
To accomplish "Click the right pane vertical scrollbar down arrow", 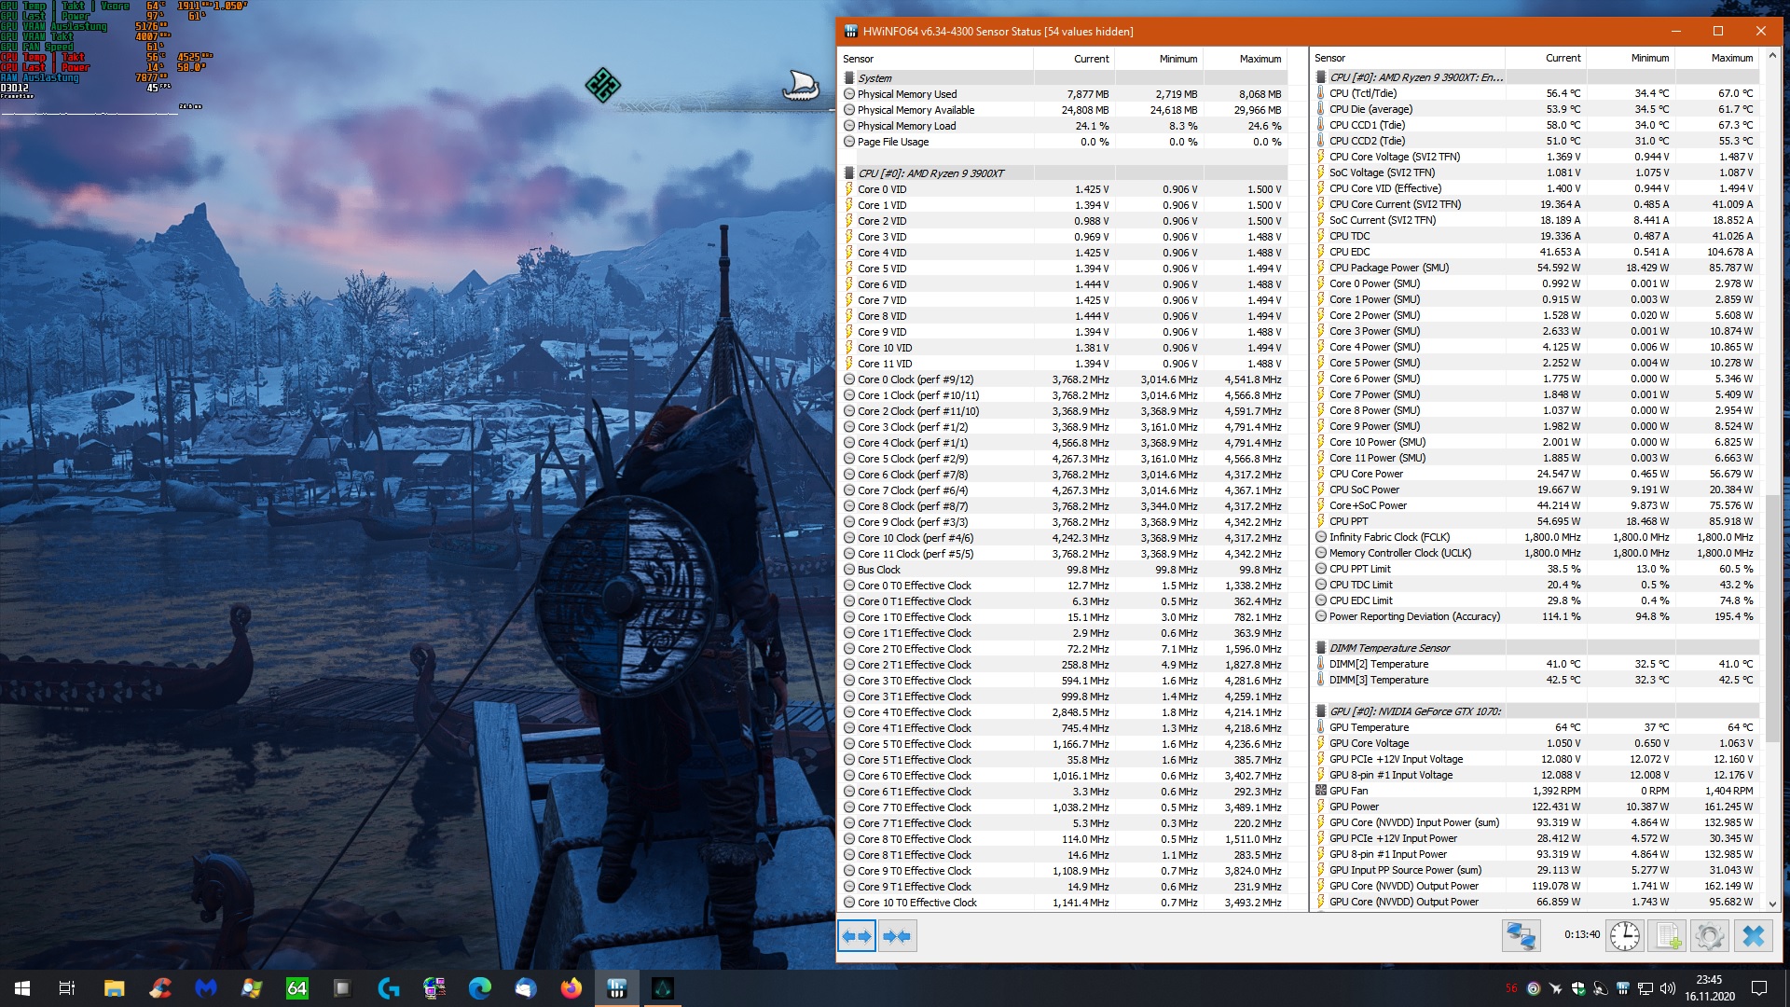I will [x=1773, y=903].
